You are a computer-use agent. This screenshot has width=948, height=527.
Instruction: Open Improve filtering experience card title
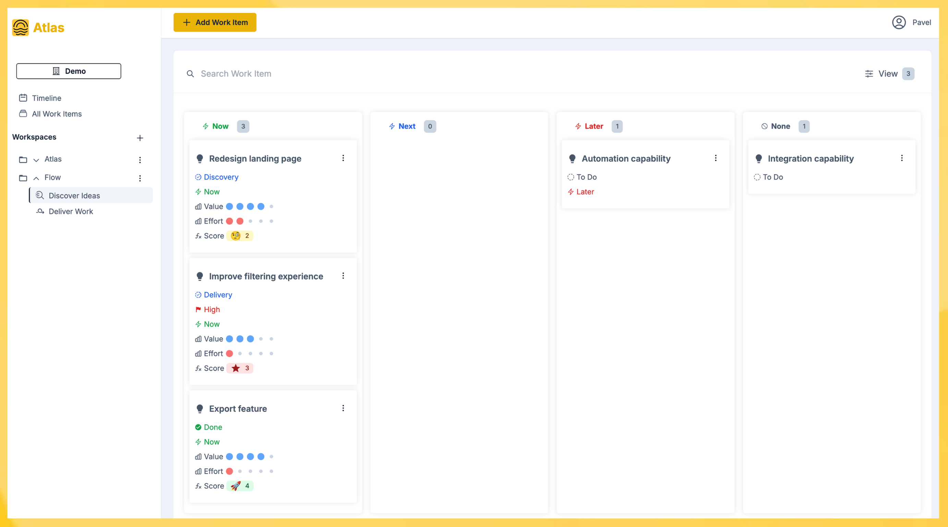[266, 276]
